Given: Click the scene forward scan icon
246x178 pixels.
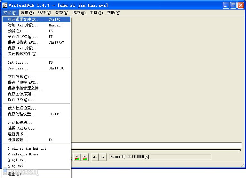Looking at the screenshot, I should coord(85,157).
